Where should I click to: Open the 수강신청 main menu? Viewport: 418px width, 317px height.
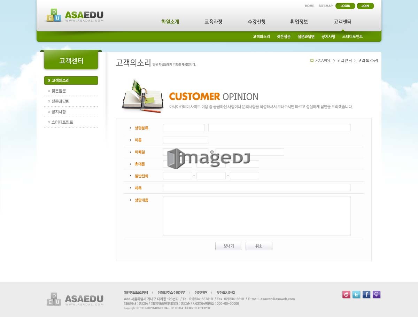click(256, 22)
